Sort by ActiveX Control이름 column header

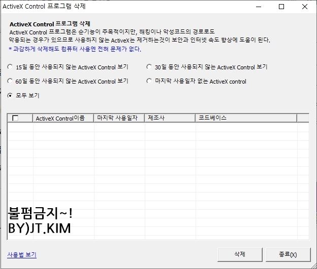point(63,118)
